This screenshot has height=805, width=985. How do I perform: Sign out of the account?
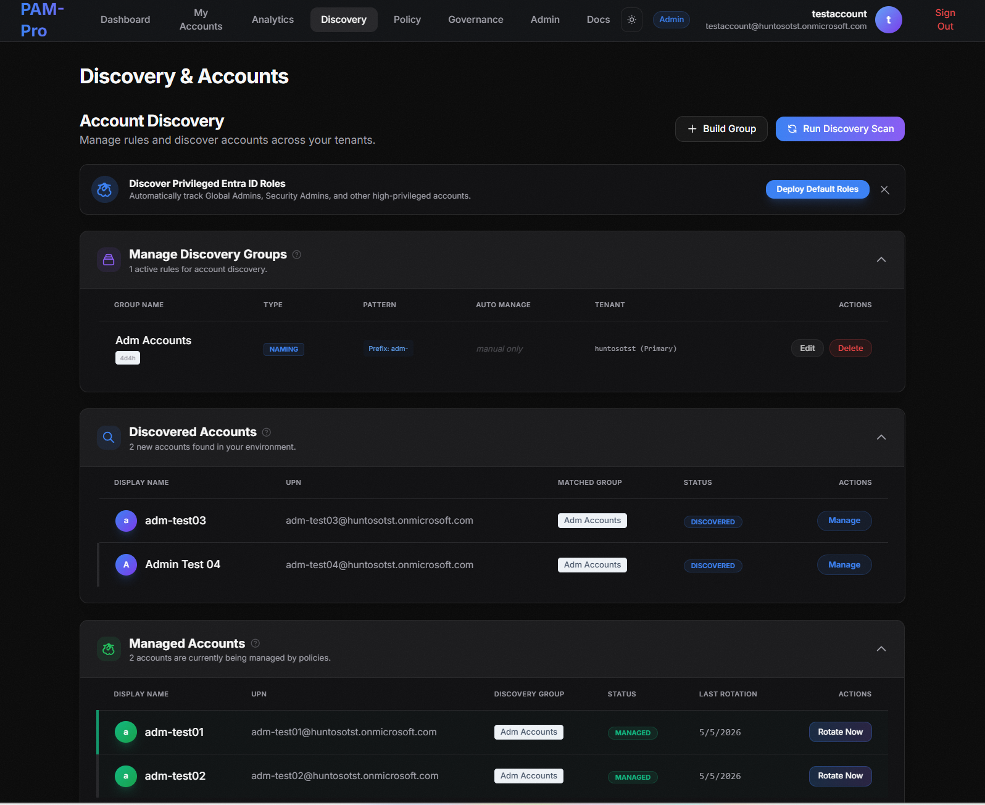click(945, 20)
